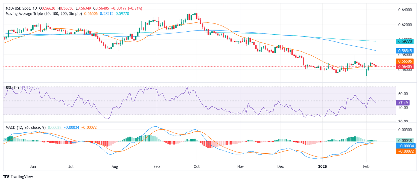Image resolution: width=420 pixels, height=182 pixels.
Task: Click the cyan 0.59770 price label
Action: [406, 41]
